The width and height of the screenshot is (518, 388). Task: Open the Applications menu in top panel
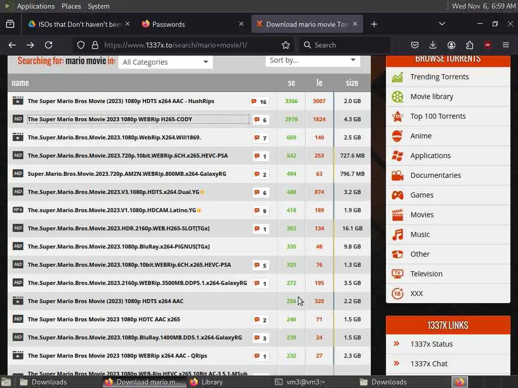(36, 6)
